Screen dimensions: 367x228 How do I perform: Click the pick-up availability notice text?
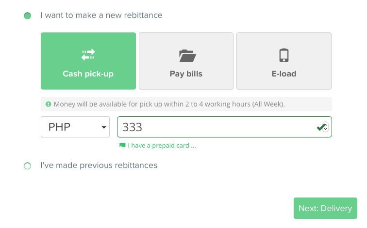tap(169, 104)
